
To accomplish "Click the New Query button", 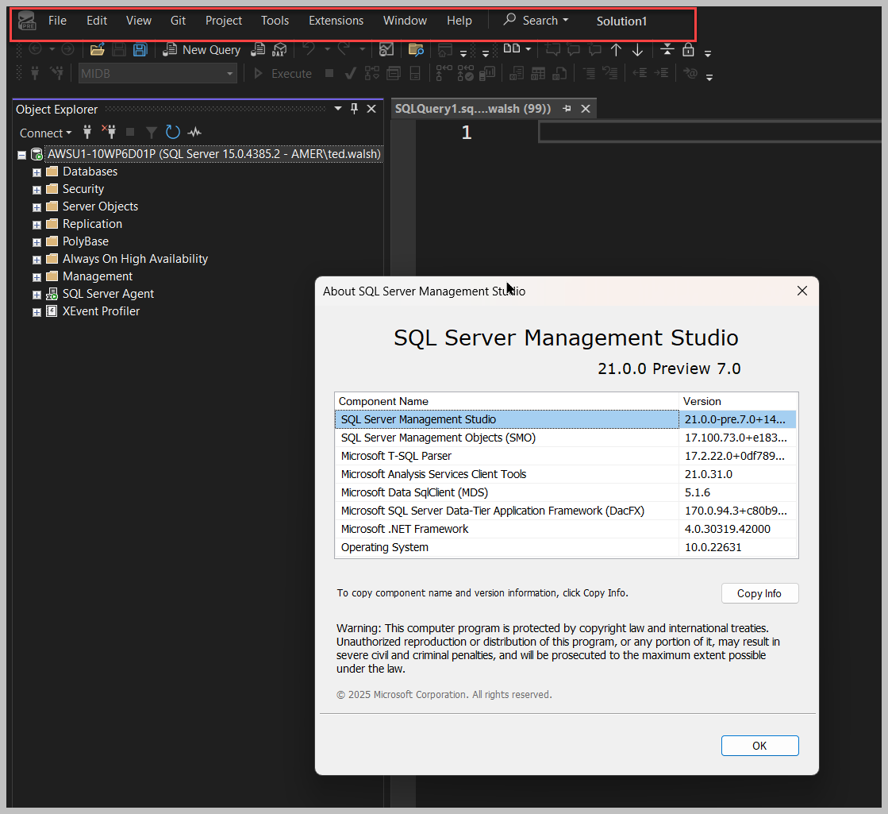I will click(202, 50).
